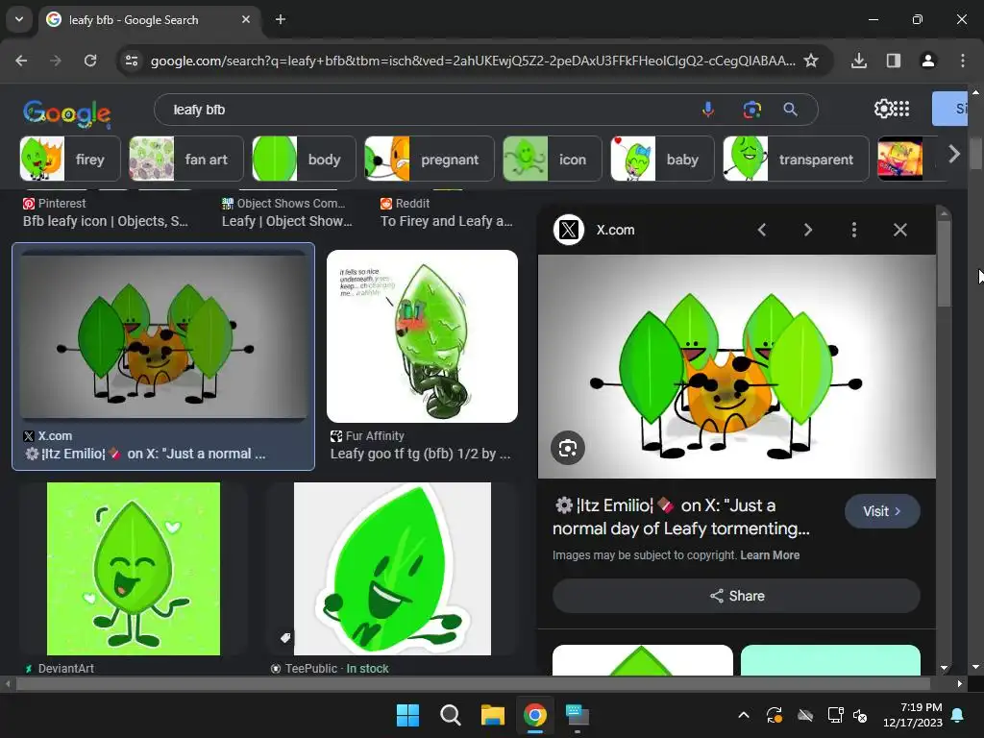The width and height of the screenshot is (984, 738).
Task: Toggle Chrome side panel
Action: [894, 61]
